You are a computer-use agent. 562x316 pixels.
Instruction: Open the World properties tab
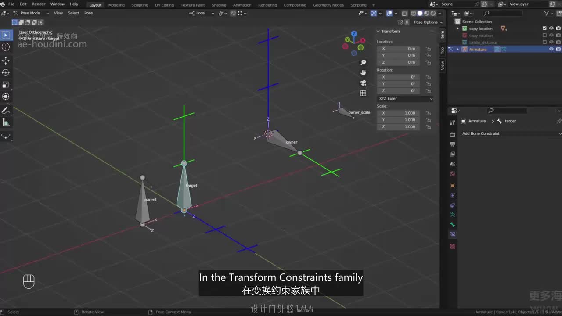(453, 173)
